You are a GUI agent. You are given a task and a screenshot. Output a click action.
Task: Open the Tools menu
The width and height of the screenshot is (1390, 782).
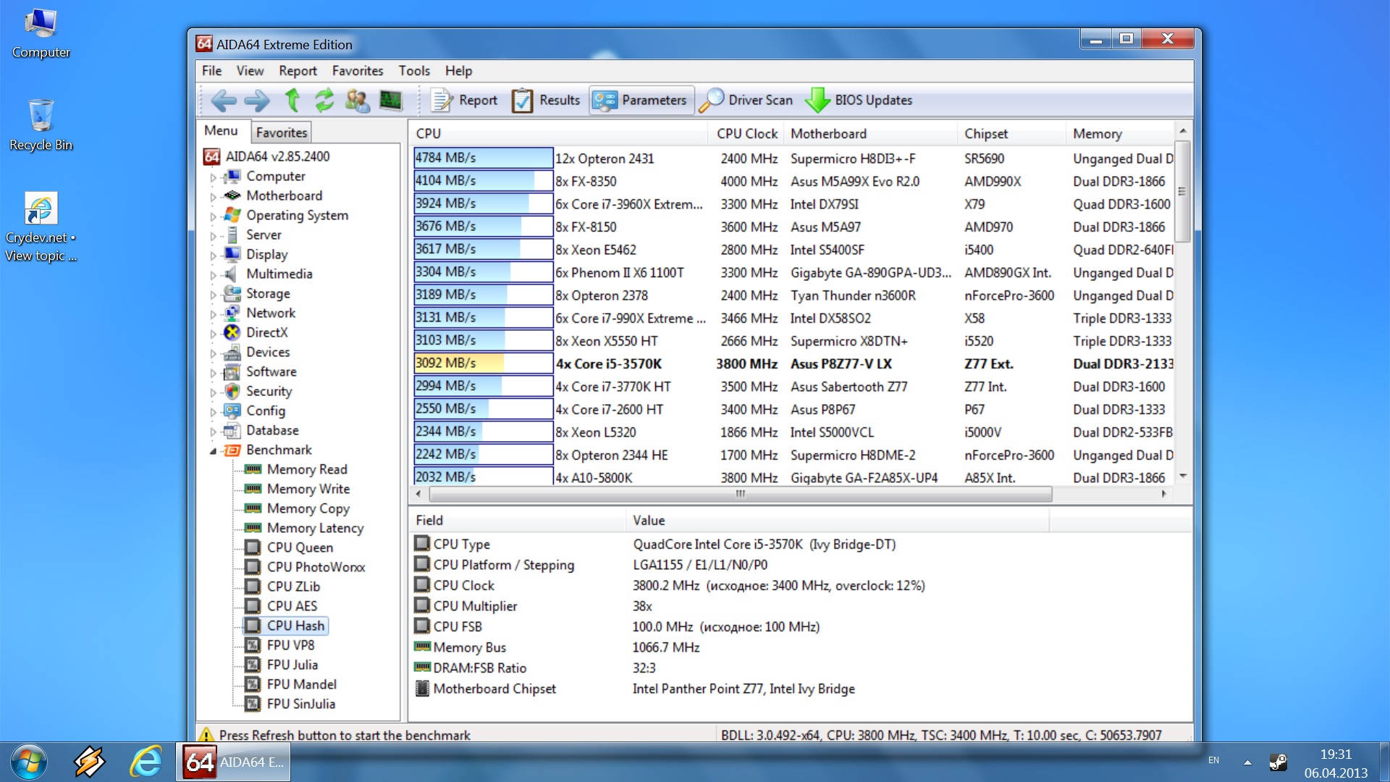click(x=414, y=70)
